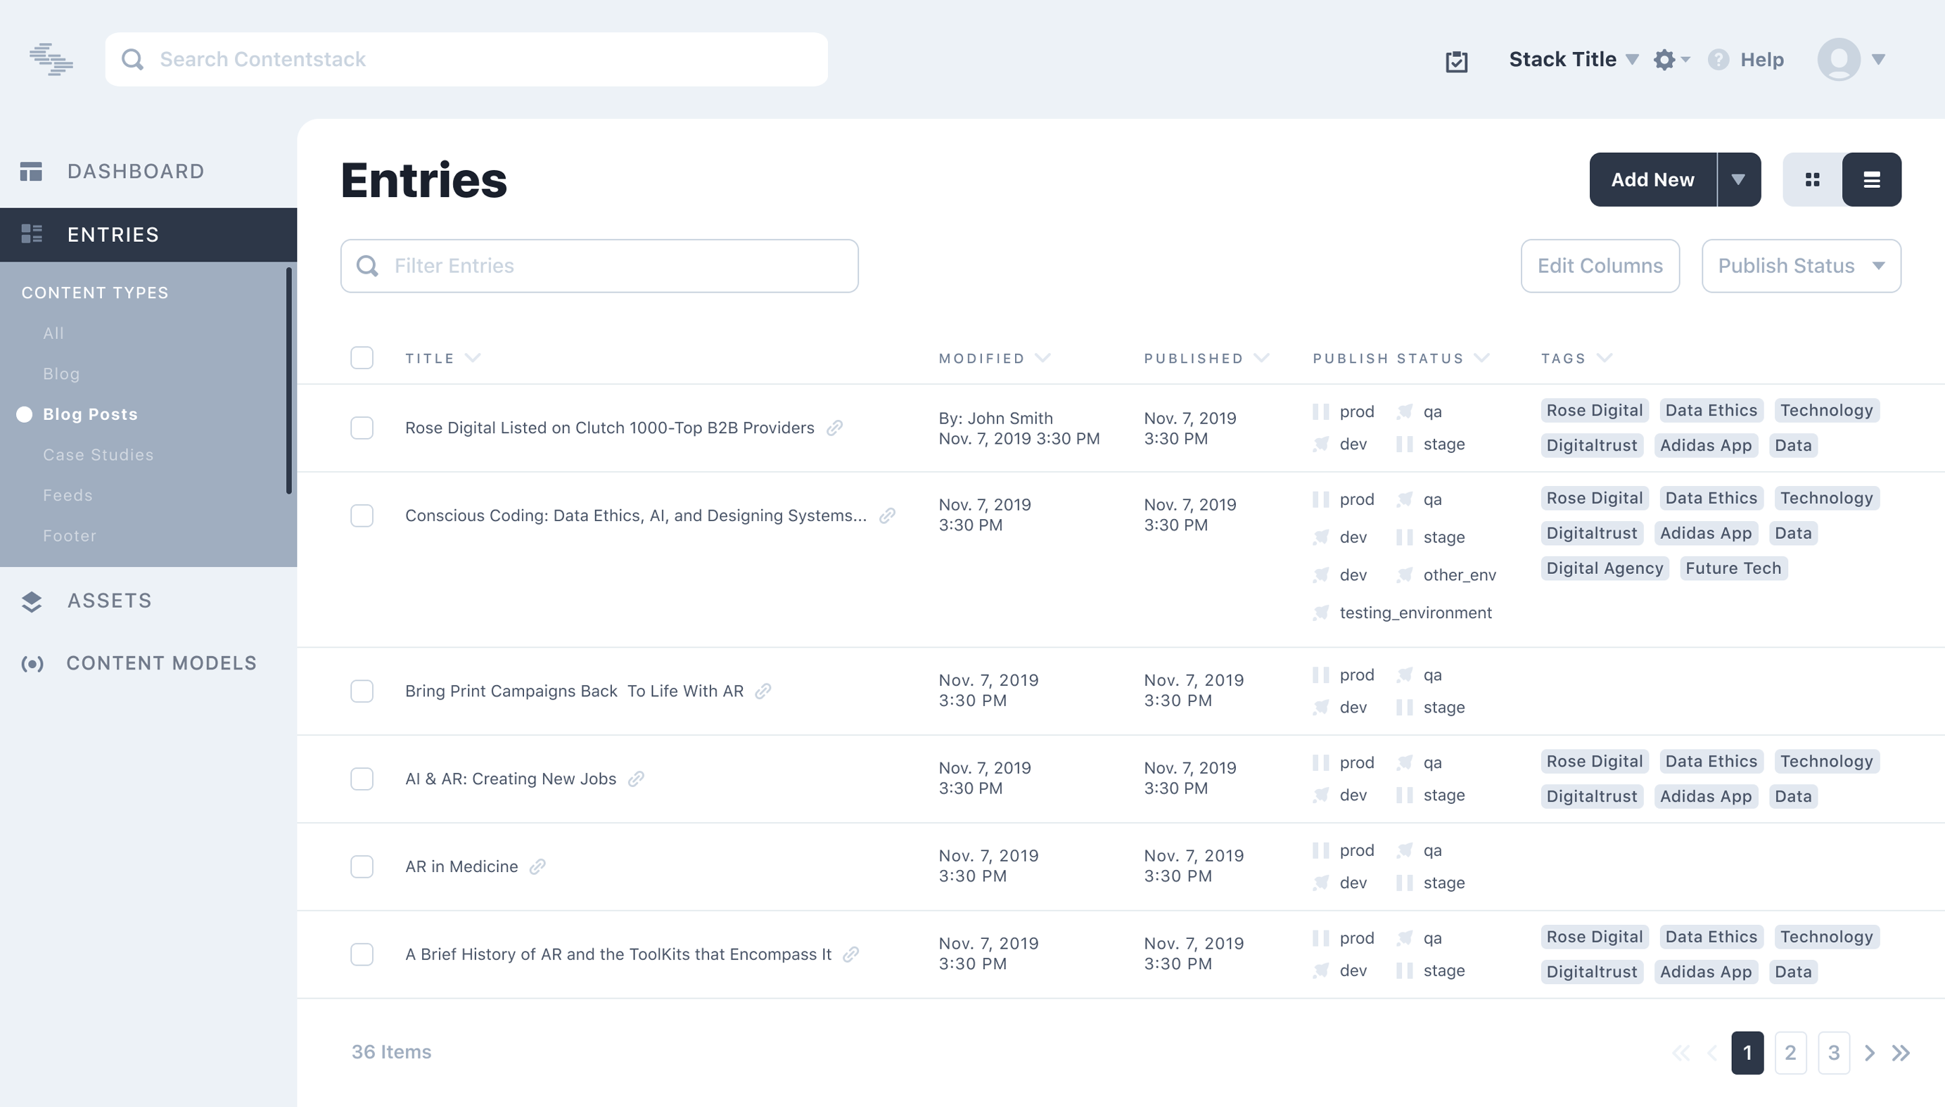Check the Rose Digital Listed on Clutch entry

(x=362, y=428)
